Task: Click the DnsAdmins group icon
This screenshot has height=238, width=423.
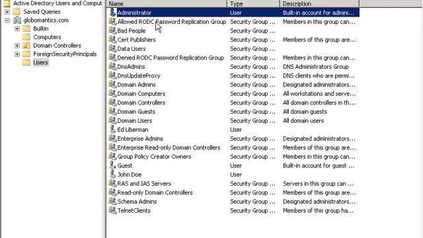Action: pos(112,66)
